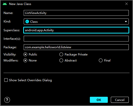Close the New Java Class dialog
Viewport: 133px width, 106px height.
[127, 4]
